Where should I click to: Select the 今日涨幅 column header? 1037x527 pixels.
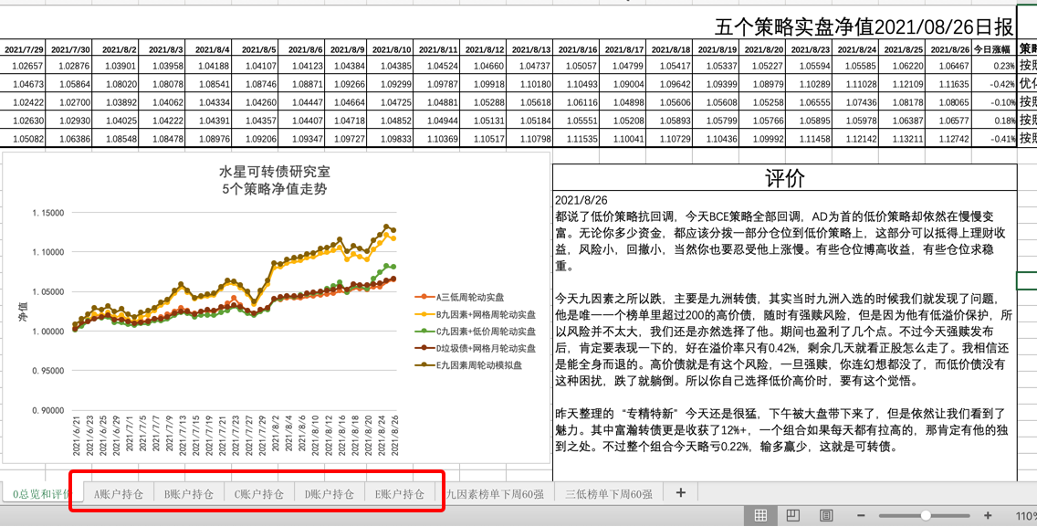pyautogui.click(x=994, y=49)
